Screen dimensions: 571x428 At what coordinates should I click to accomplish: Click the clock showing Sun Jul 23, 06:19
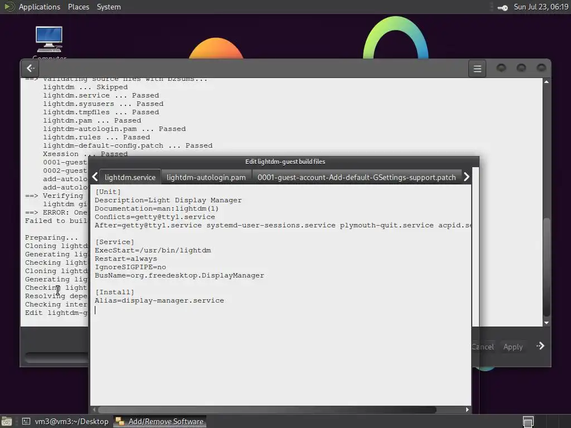[541, 7]
